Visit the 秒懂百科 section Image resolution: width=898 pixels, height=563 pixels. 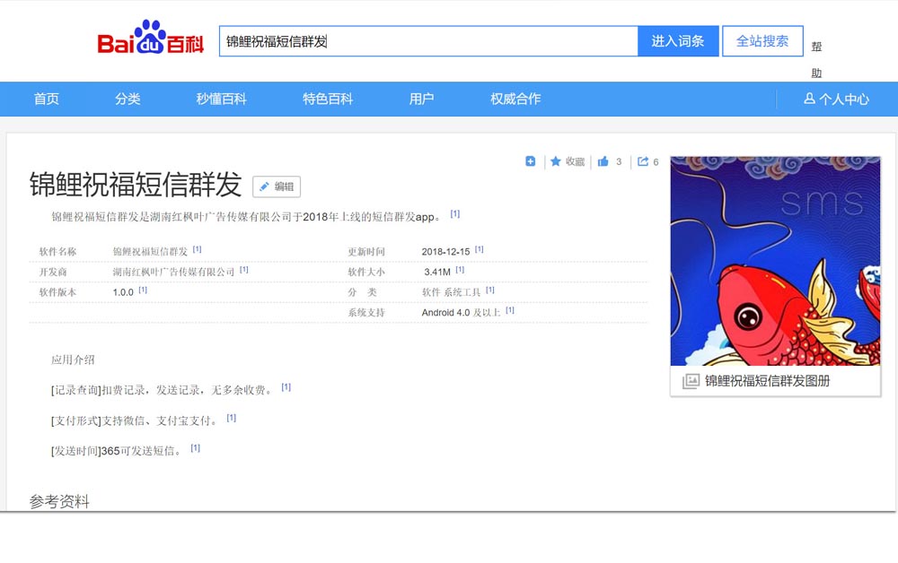click(221, 99)
